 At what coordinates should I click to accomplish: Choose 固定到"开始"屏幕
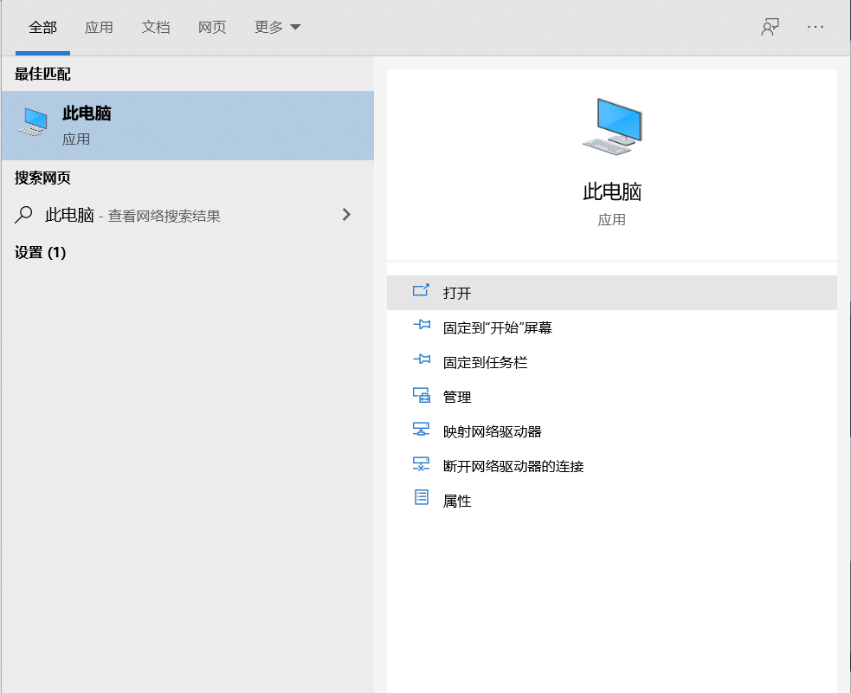pos(612,327)
